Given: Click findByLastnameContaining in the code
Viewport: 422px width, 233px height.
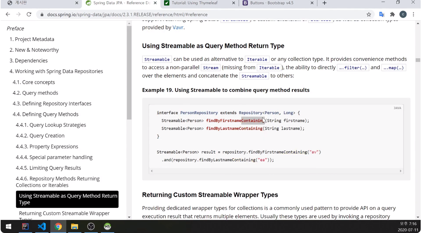Looking at the screenshot, I should click(x=234, y=129).
